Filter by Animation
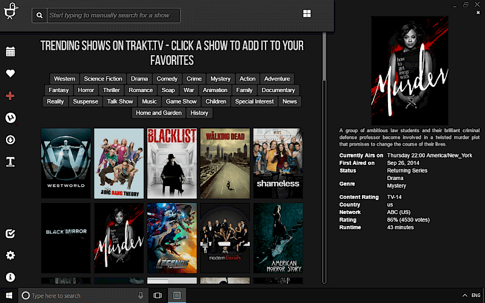The width and height of the screenshot is (485, 303). [x=215, y=90]
